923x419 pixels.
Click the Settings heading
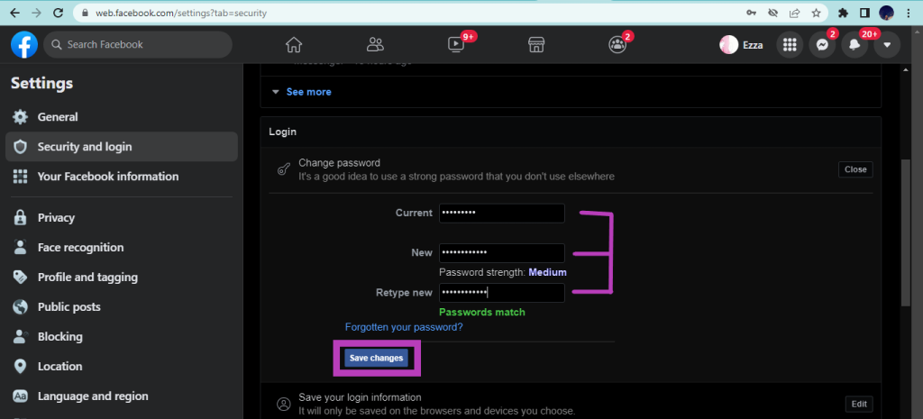(x=41, y=84)
